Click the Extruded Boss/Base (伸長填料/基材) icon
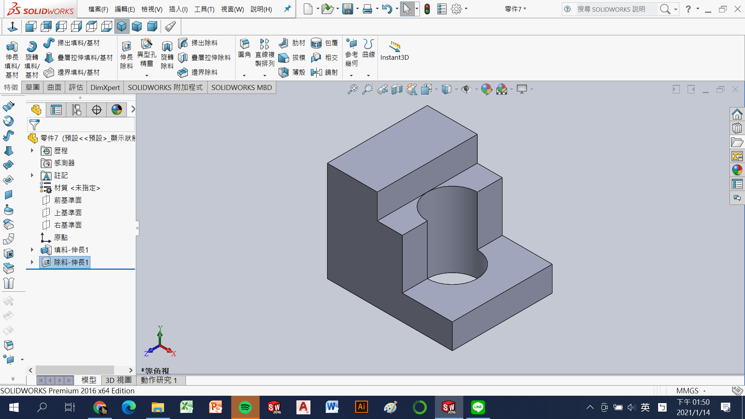Image resolution: width=745 pixels, height=419 pixels. [12, 47]
